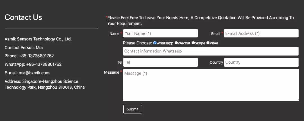Click the mia@hzmik.com e-mail address
Screen dimensions: 304x121
coord(34,73)
